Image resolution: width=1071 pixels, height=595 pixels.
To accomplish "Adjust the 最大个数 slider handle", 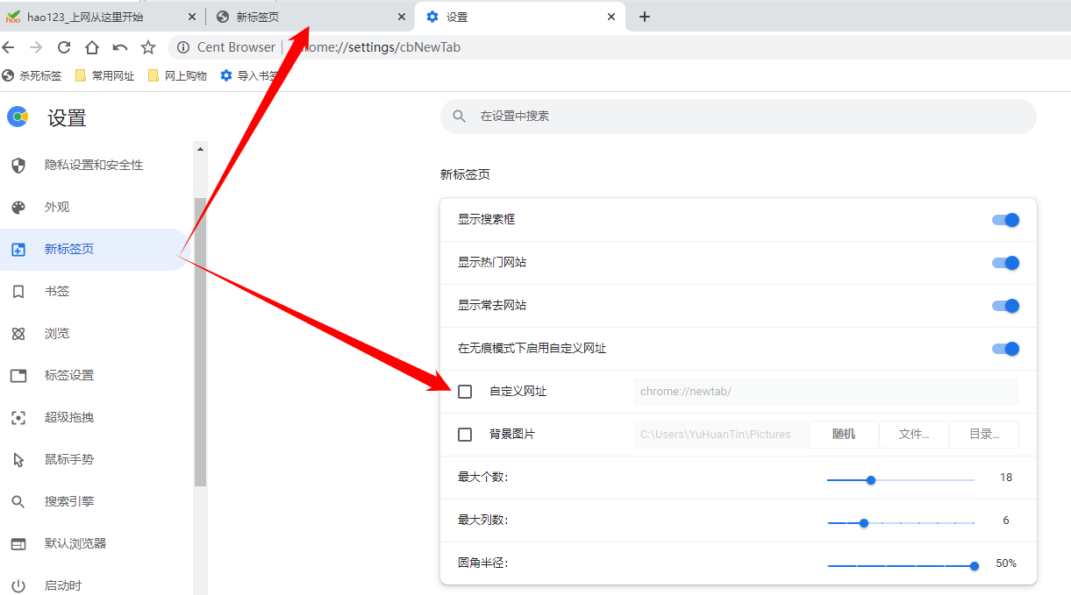I will click(x=871, y=480).
